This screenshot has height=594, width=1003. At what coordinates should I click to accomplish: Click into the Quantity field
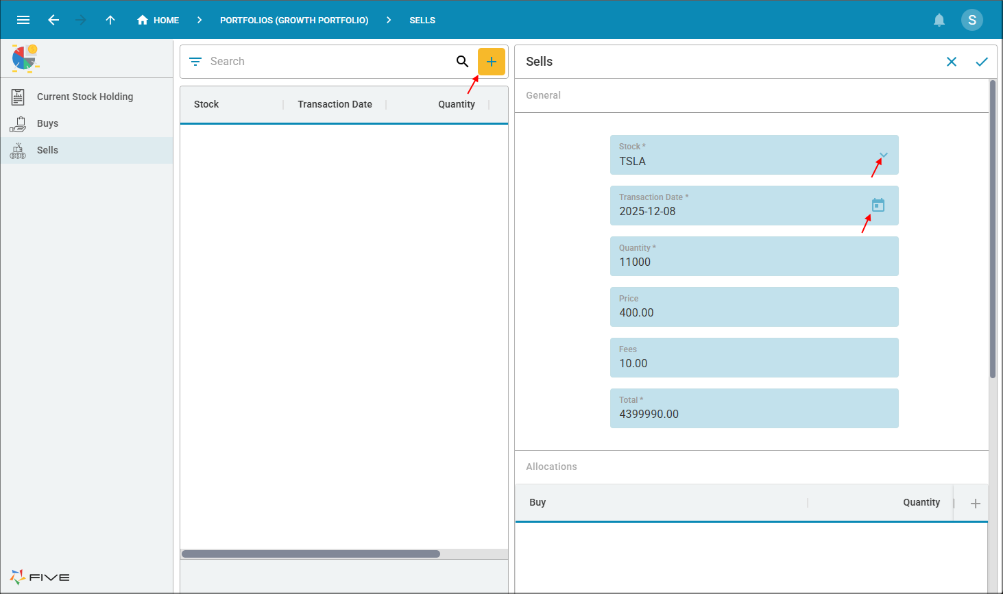pos(754,262)
